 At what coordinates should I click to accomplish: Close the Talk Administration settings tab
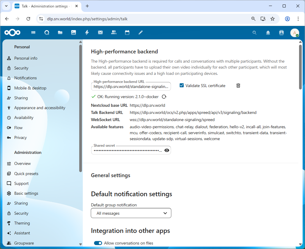pyautogui.click(x=77, y=6)
